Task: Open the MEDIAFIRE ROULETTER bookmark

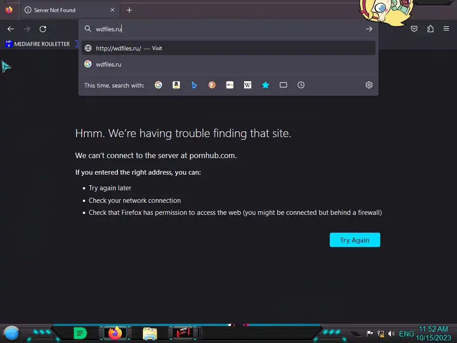Action: [x=37, y=44]
